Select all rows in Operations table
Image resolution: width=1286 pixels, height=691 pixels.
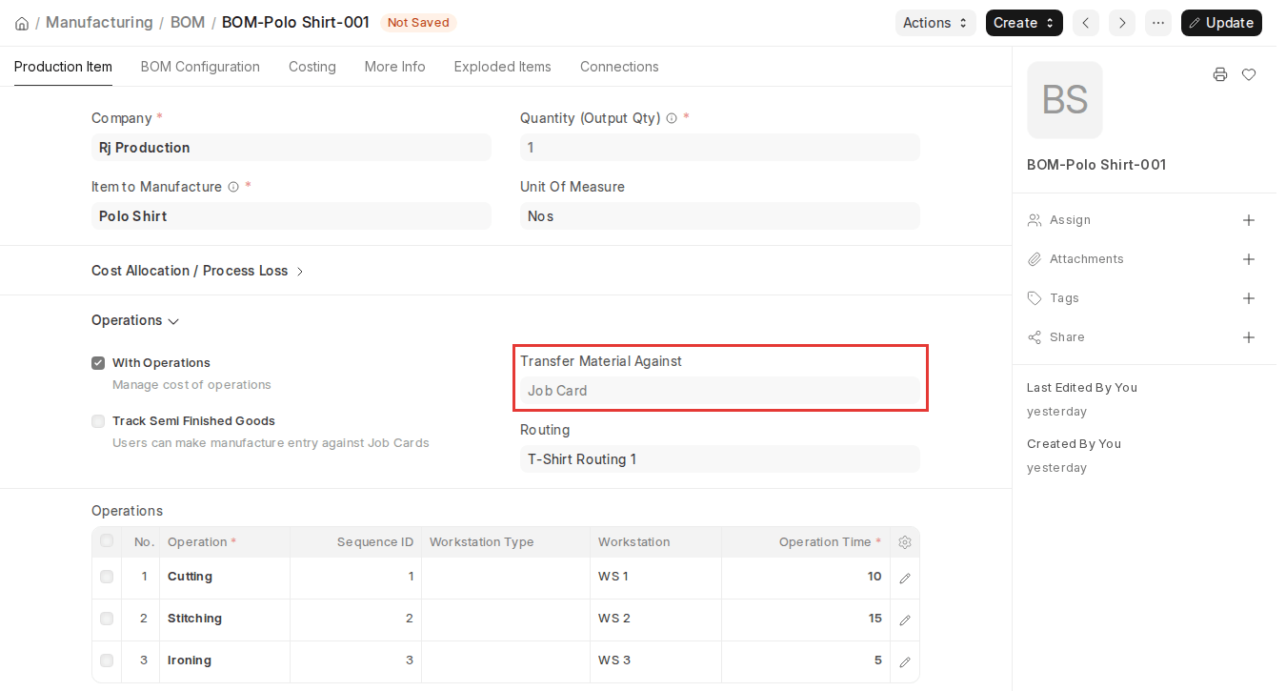(x=107, y=541)
